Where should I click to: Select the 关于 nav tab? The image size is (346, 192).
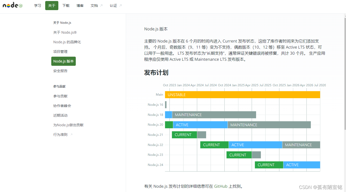coord(52,6)
